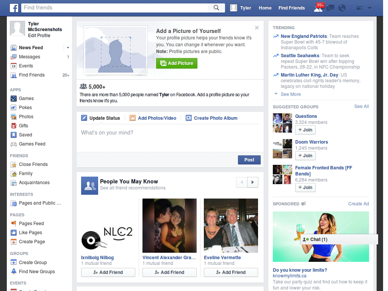
Task: Click the Facebook logo icon
Action: tap(14, 8)
